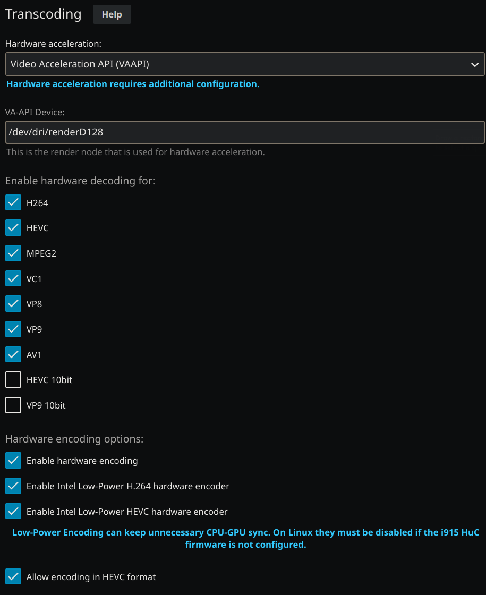The width and height of the screenshot is (486, 595).
Task: Toggle MPEG2 hardware decoding off
Action: tap(13, 253)
